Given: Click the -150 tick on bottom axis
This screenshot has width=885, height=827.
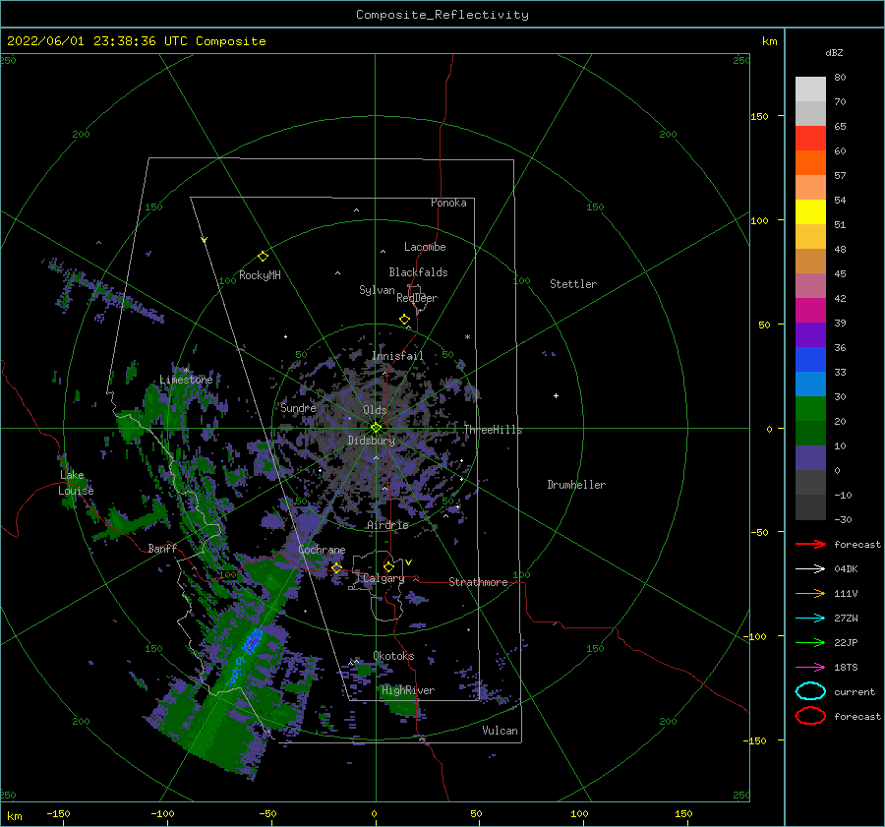Looking at the screenshot, I should pos(58,813).
